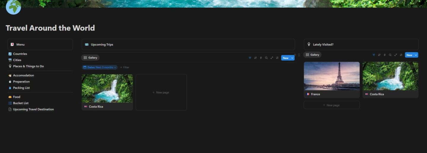
Task: Click search icon in Lately Visited toolbar
Action: [390, 55]
